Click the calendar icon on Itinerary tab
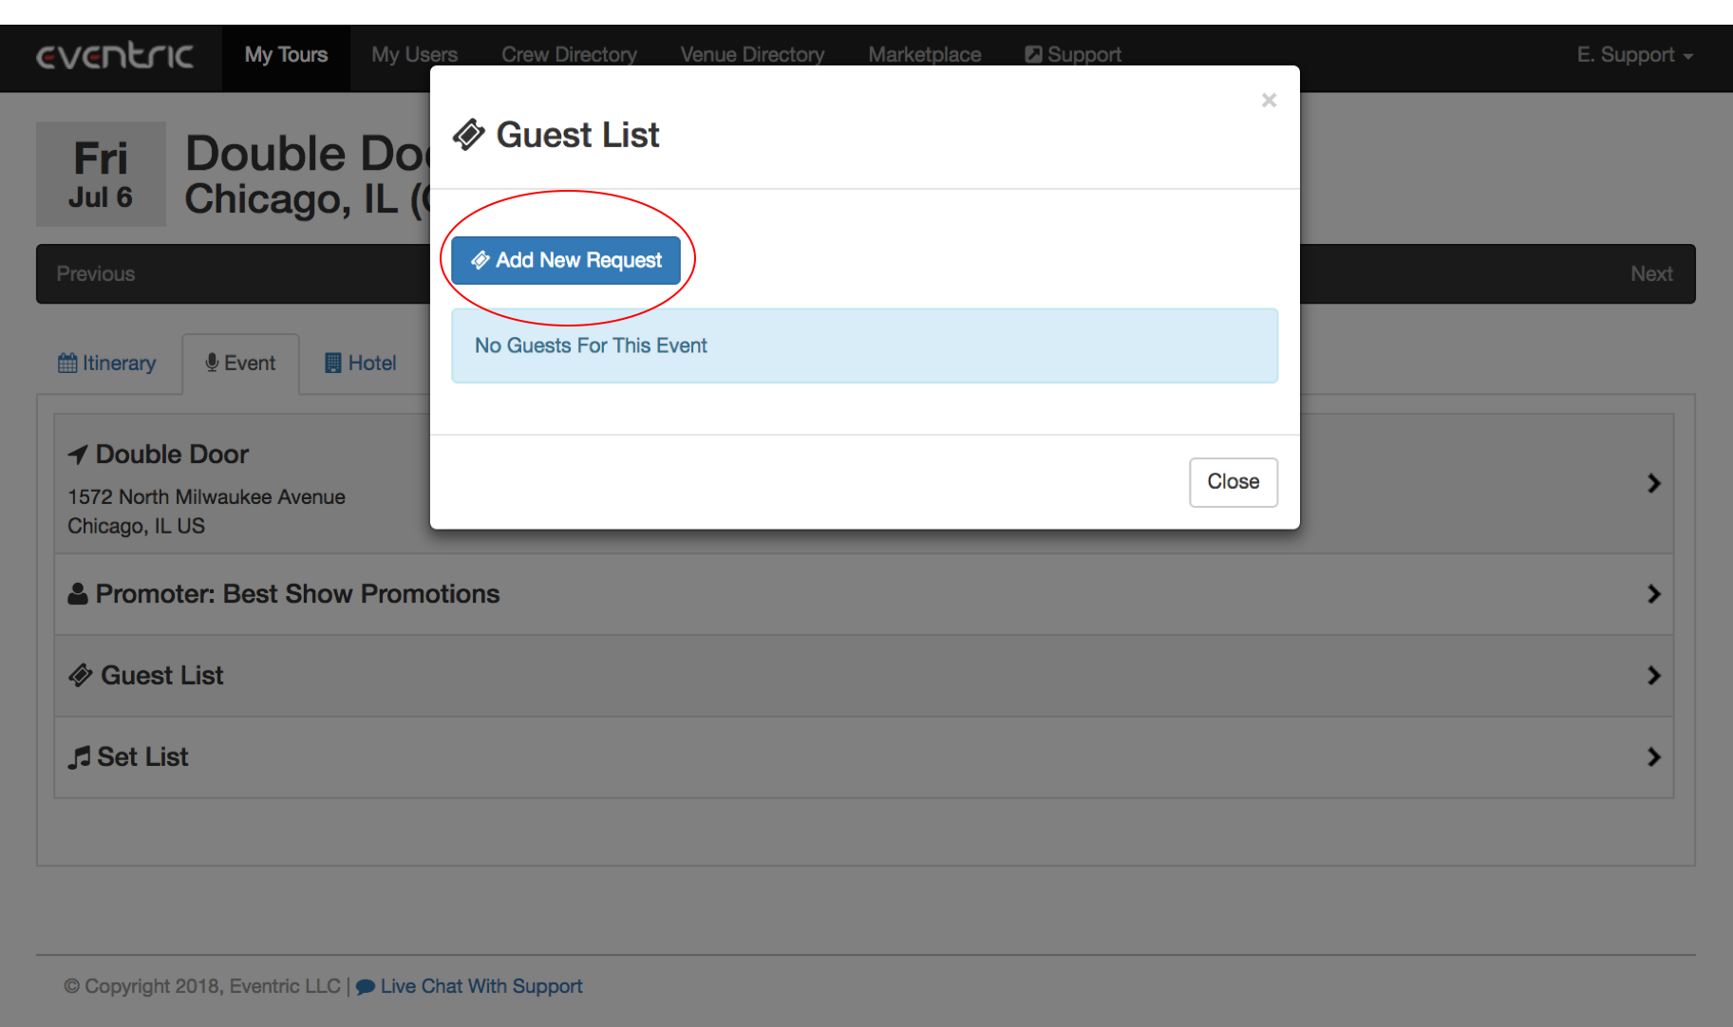 click(67, 363)
